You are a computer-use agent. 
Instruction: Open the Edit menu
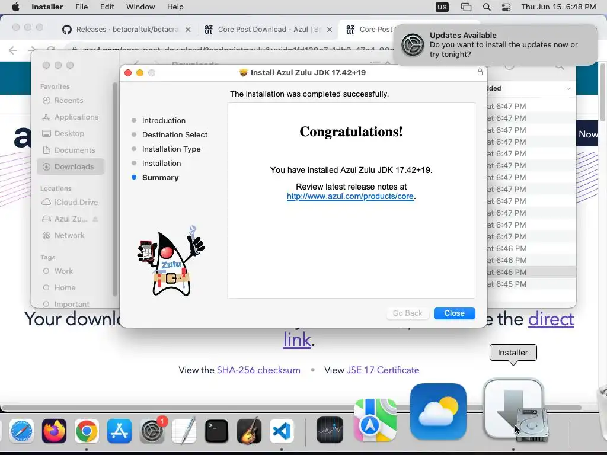point(107,7)
